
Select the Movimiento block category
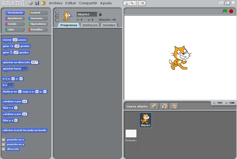click(15, 13)
